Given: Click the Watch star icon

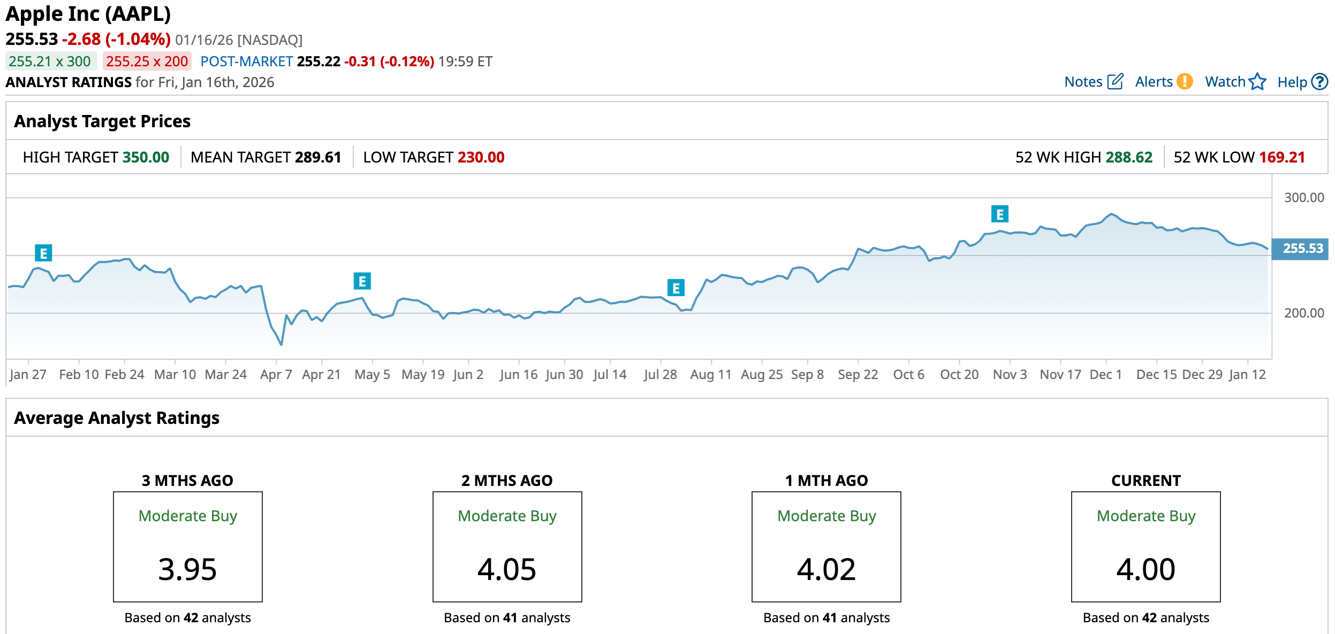Looking at the screenshot, I should pyautogui.click(x=1257, y=82).
